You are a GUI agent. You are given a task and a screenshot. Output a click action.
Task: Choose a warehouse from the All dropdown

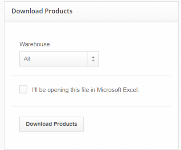point(59,59)
